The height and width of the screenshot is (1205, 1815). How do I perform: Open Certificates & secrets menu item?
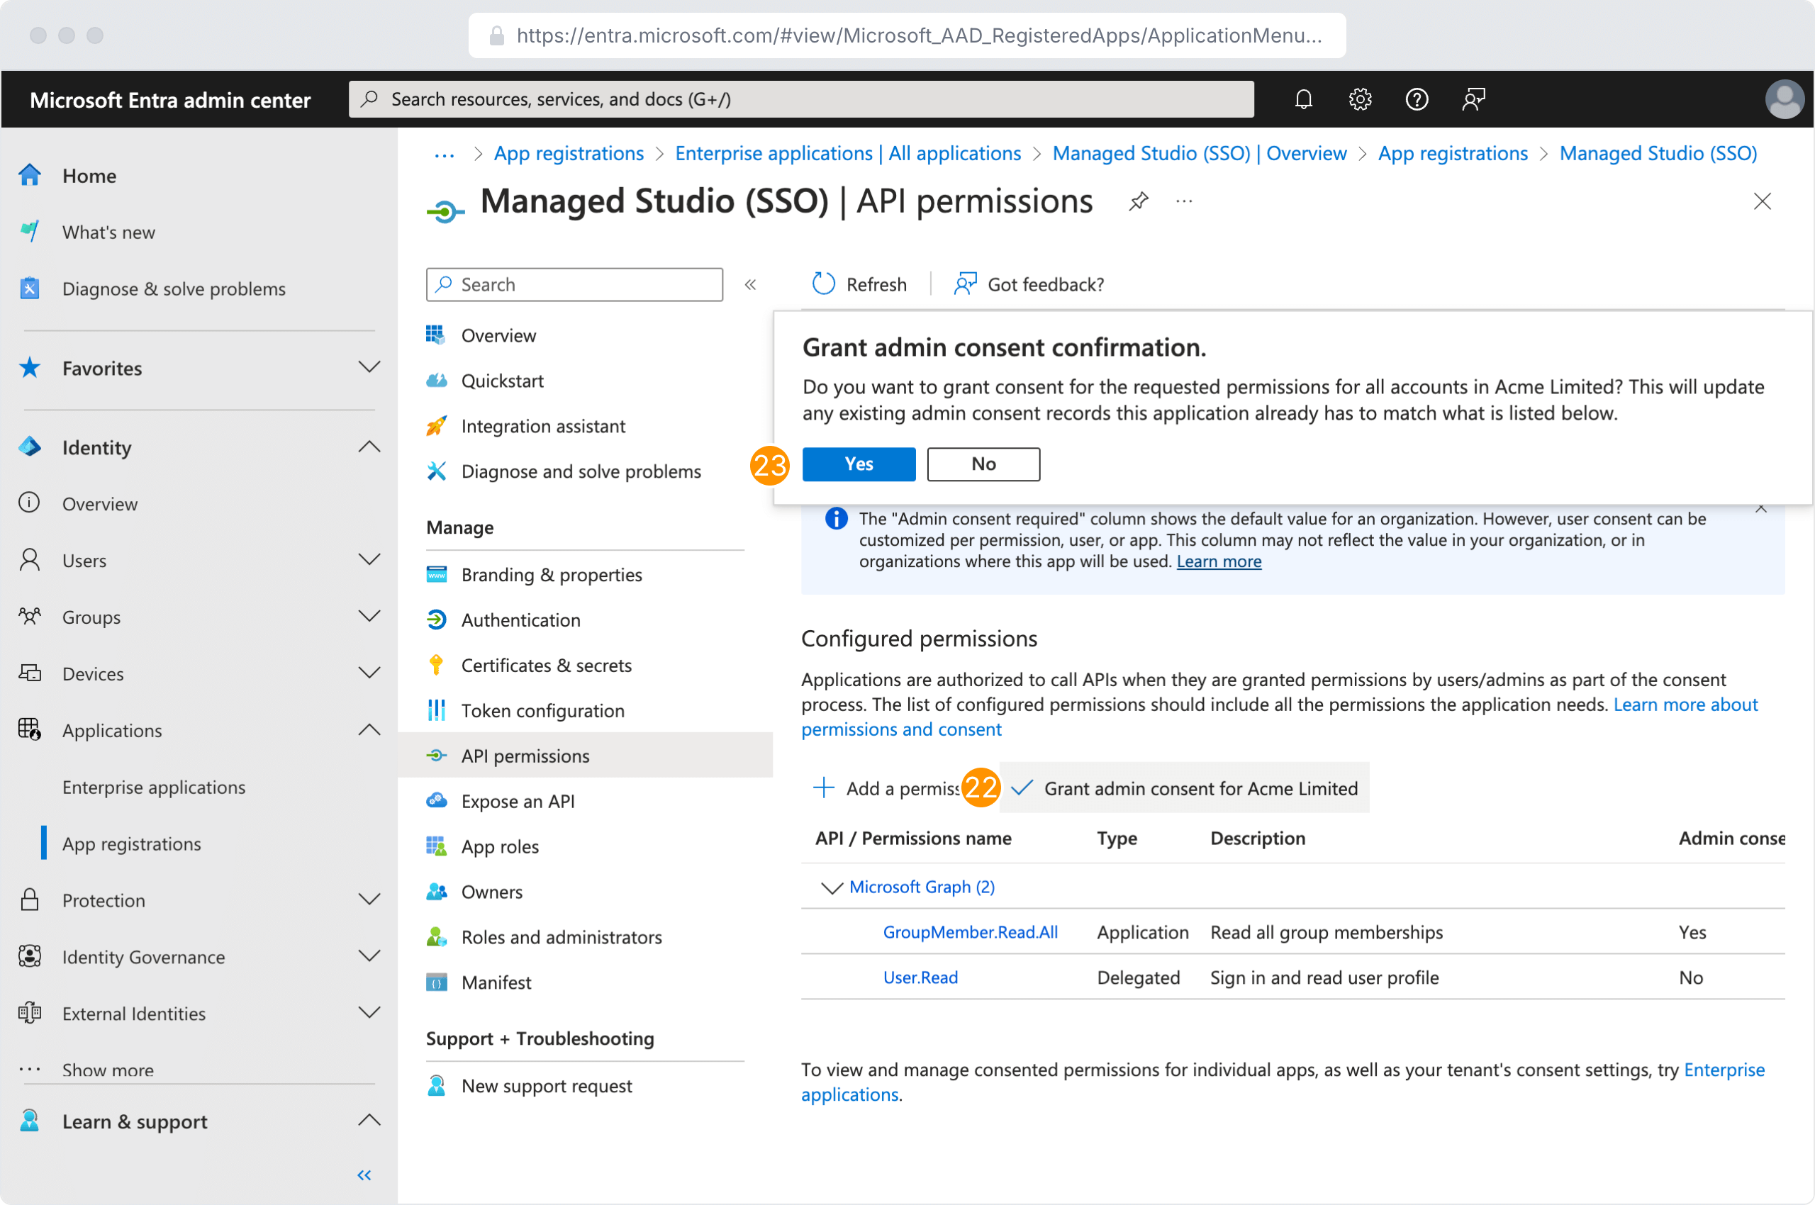546,665
